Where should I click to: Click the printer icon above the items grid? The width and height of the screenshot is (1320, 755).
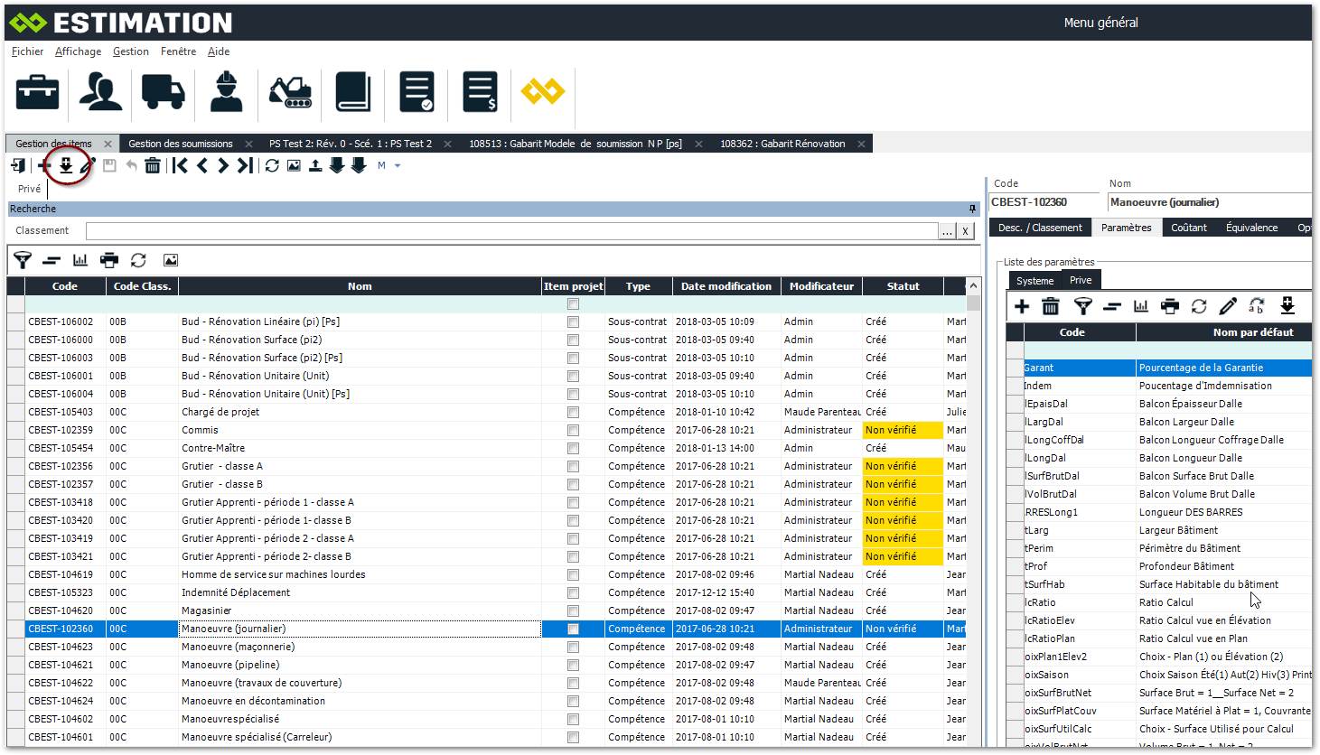[x=109, y=260]
